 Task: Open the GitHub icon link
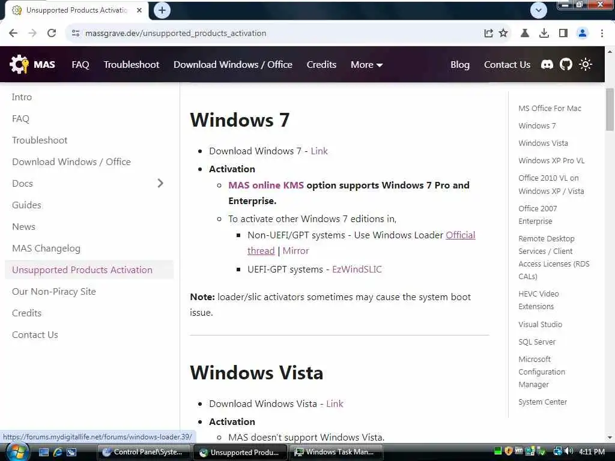(566, 64)
